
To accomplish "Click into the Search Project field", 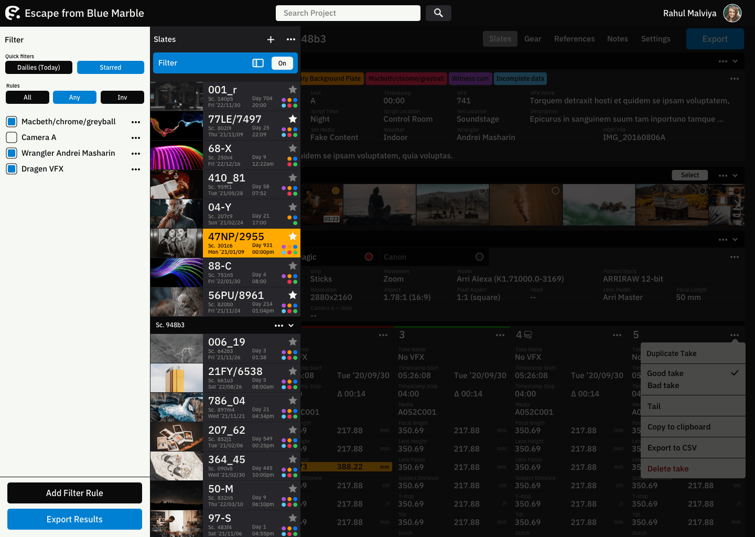I will 348,13.
